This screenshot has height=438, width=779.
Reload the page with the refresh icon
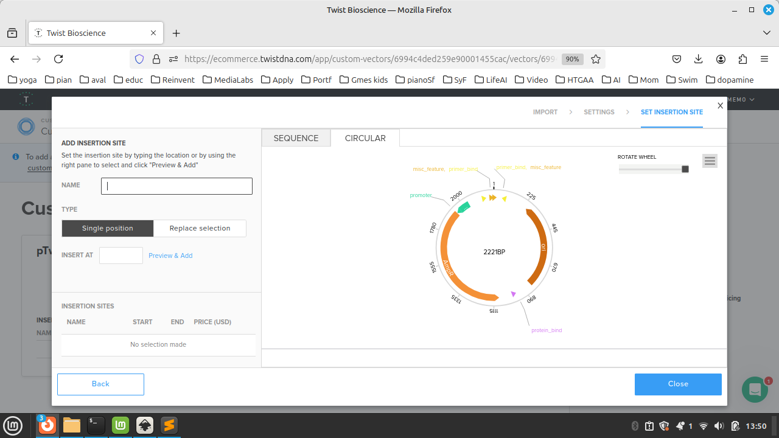58,59
